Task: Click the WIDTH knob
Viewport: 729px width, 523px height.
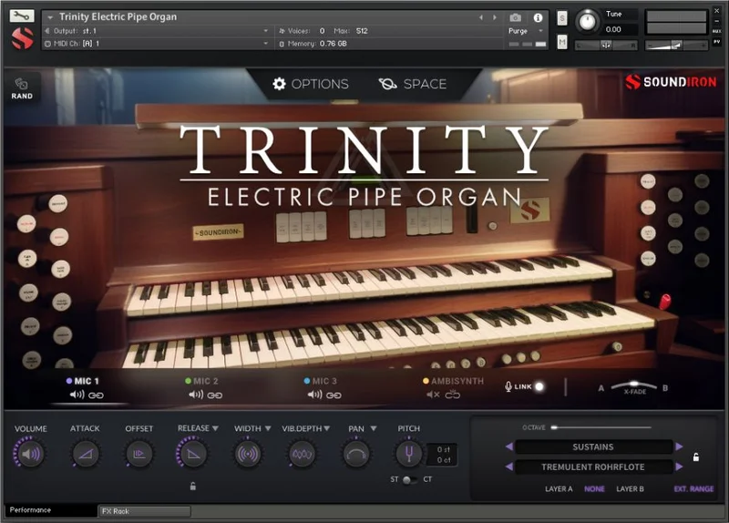Action: tap(248, 453)
